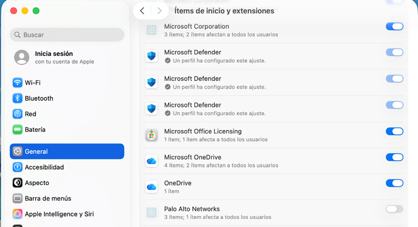
Task: Click the Bluetooth sidebar icon
Action: pos(18,98)
